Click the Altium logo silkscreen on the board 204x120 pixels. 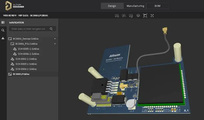point(115,55)
